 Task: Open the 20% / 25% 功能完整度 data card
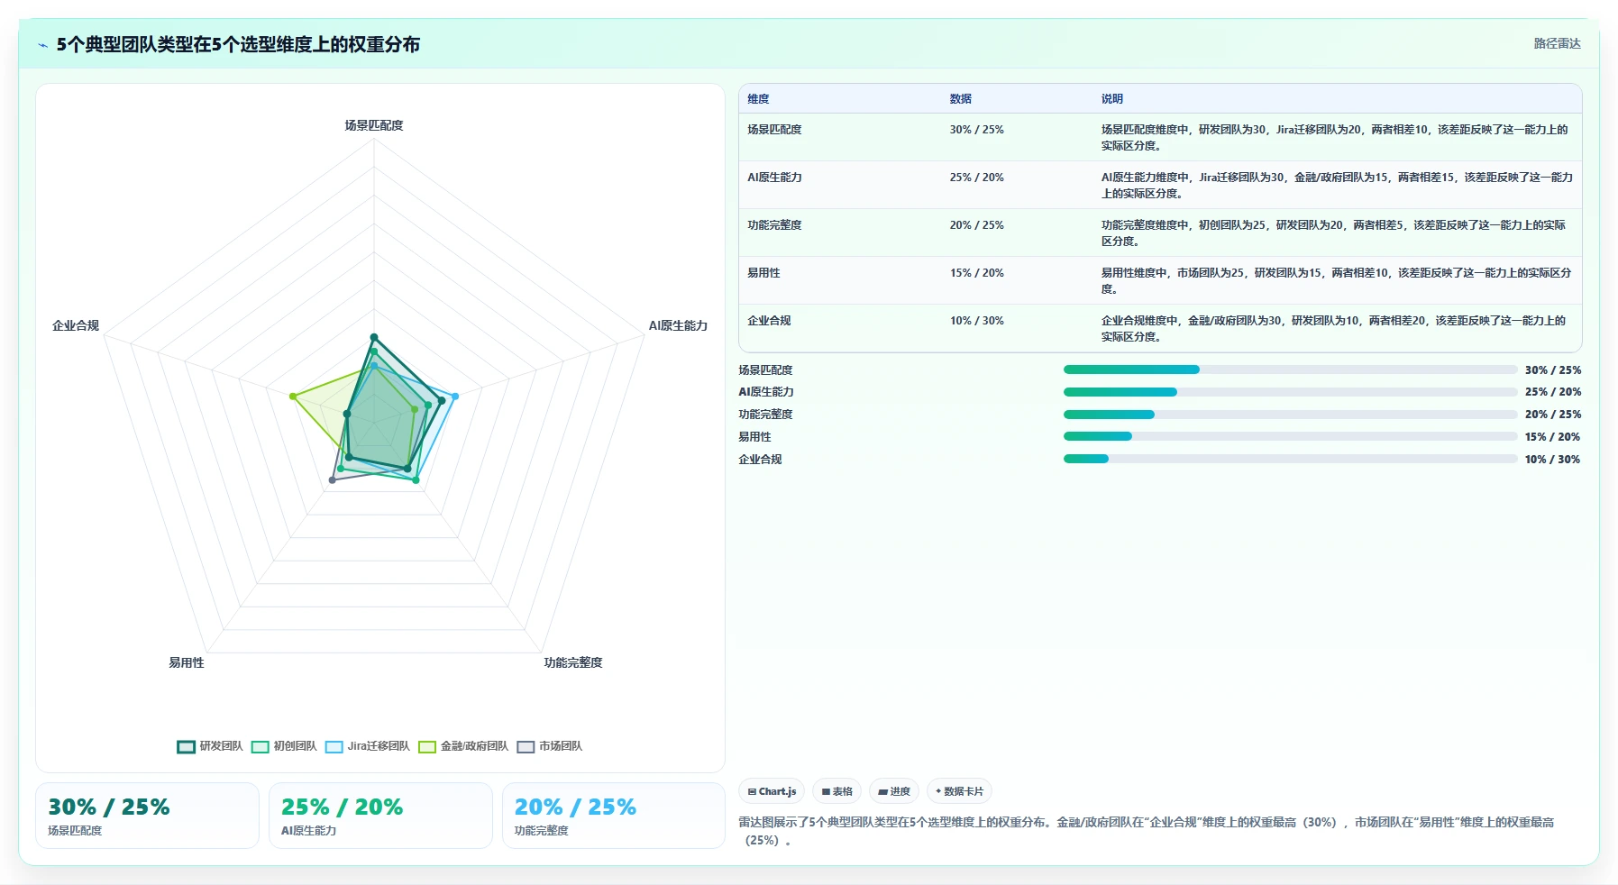614,816
